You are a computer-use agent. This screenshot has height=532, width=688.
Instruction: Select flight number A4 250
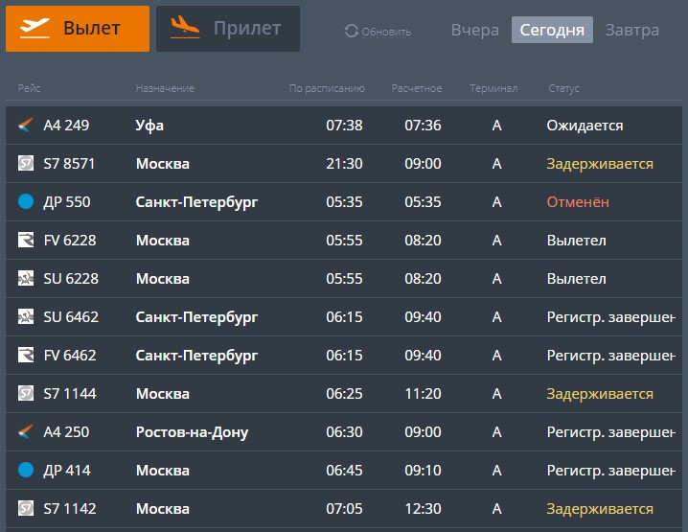(x=66, y=432)
